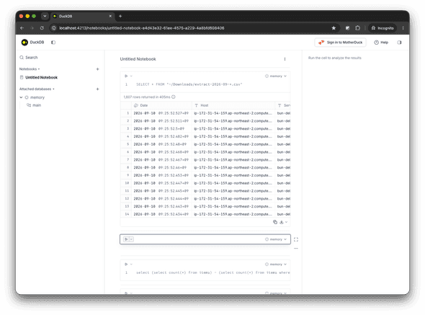Click the host cell in row 7
425x315 pixels.
233,160
